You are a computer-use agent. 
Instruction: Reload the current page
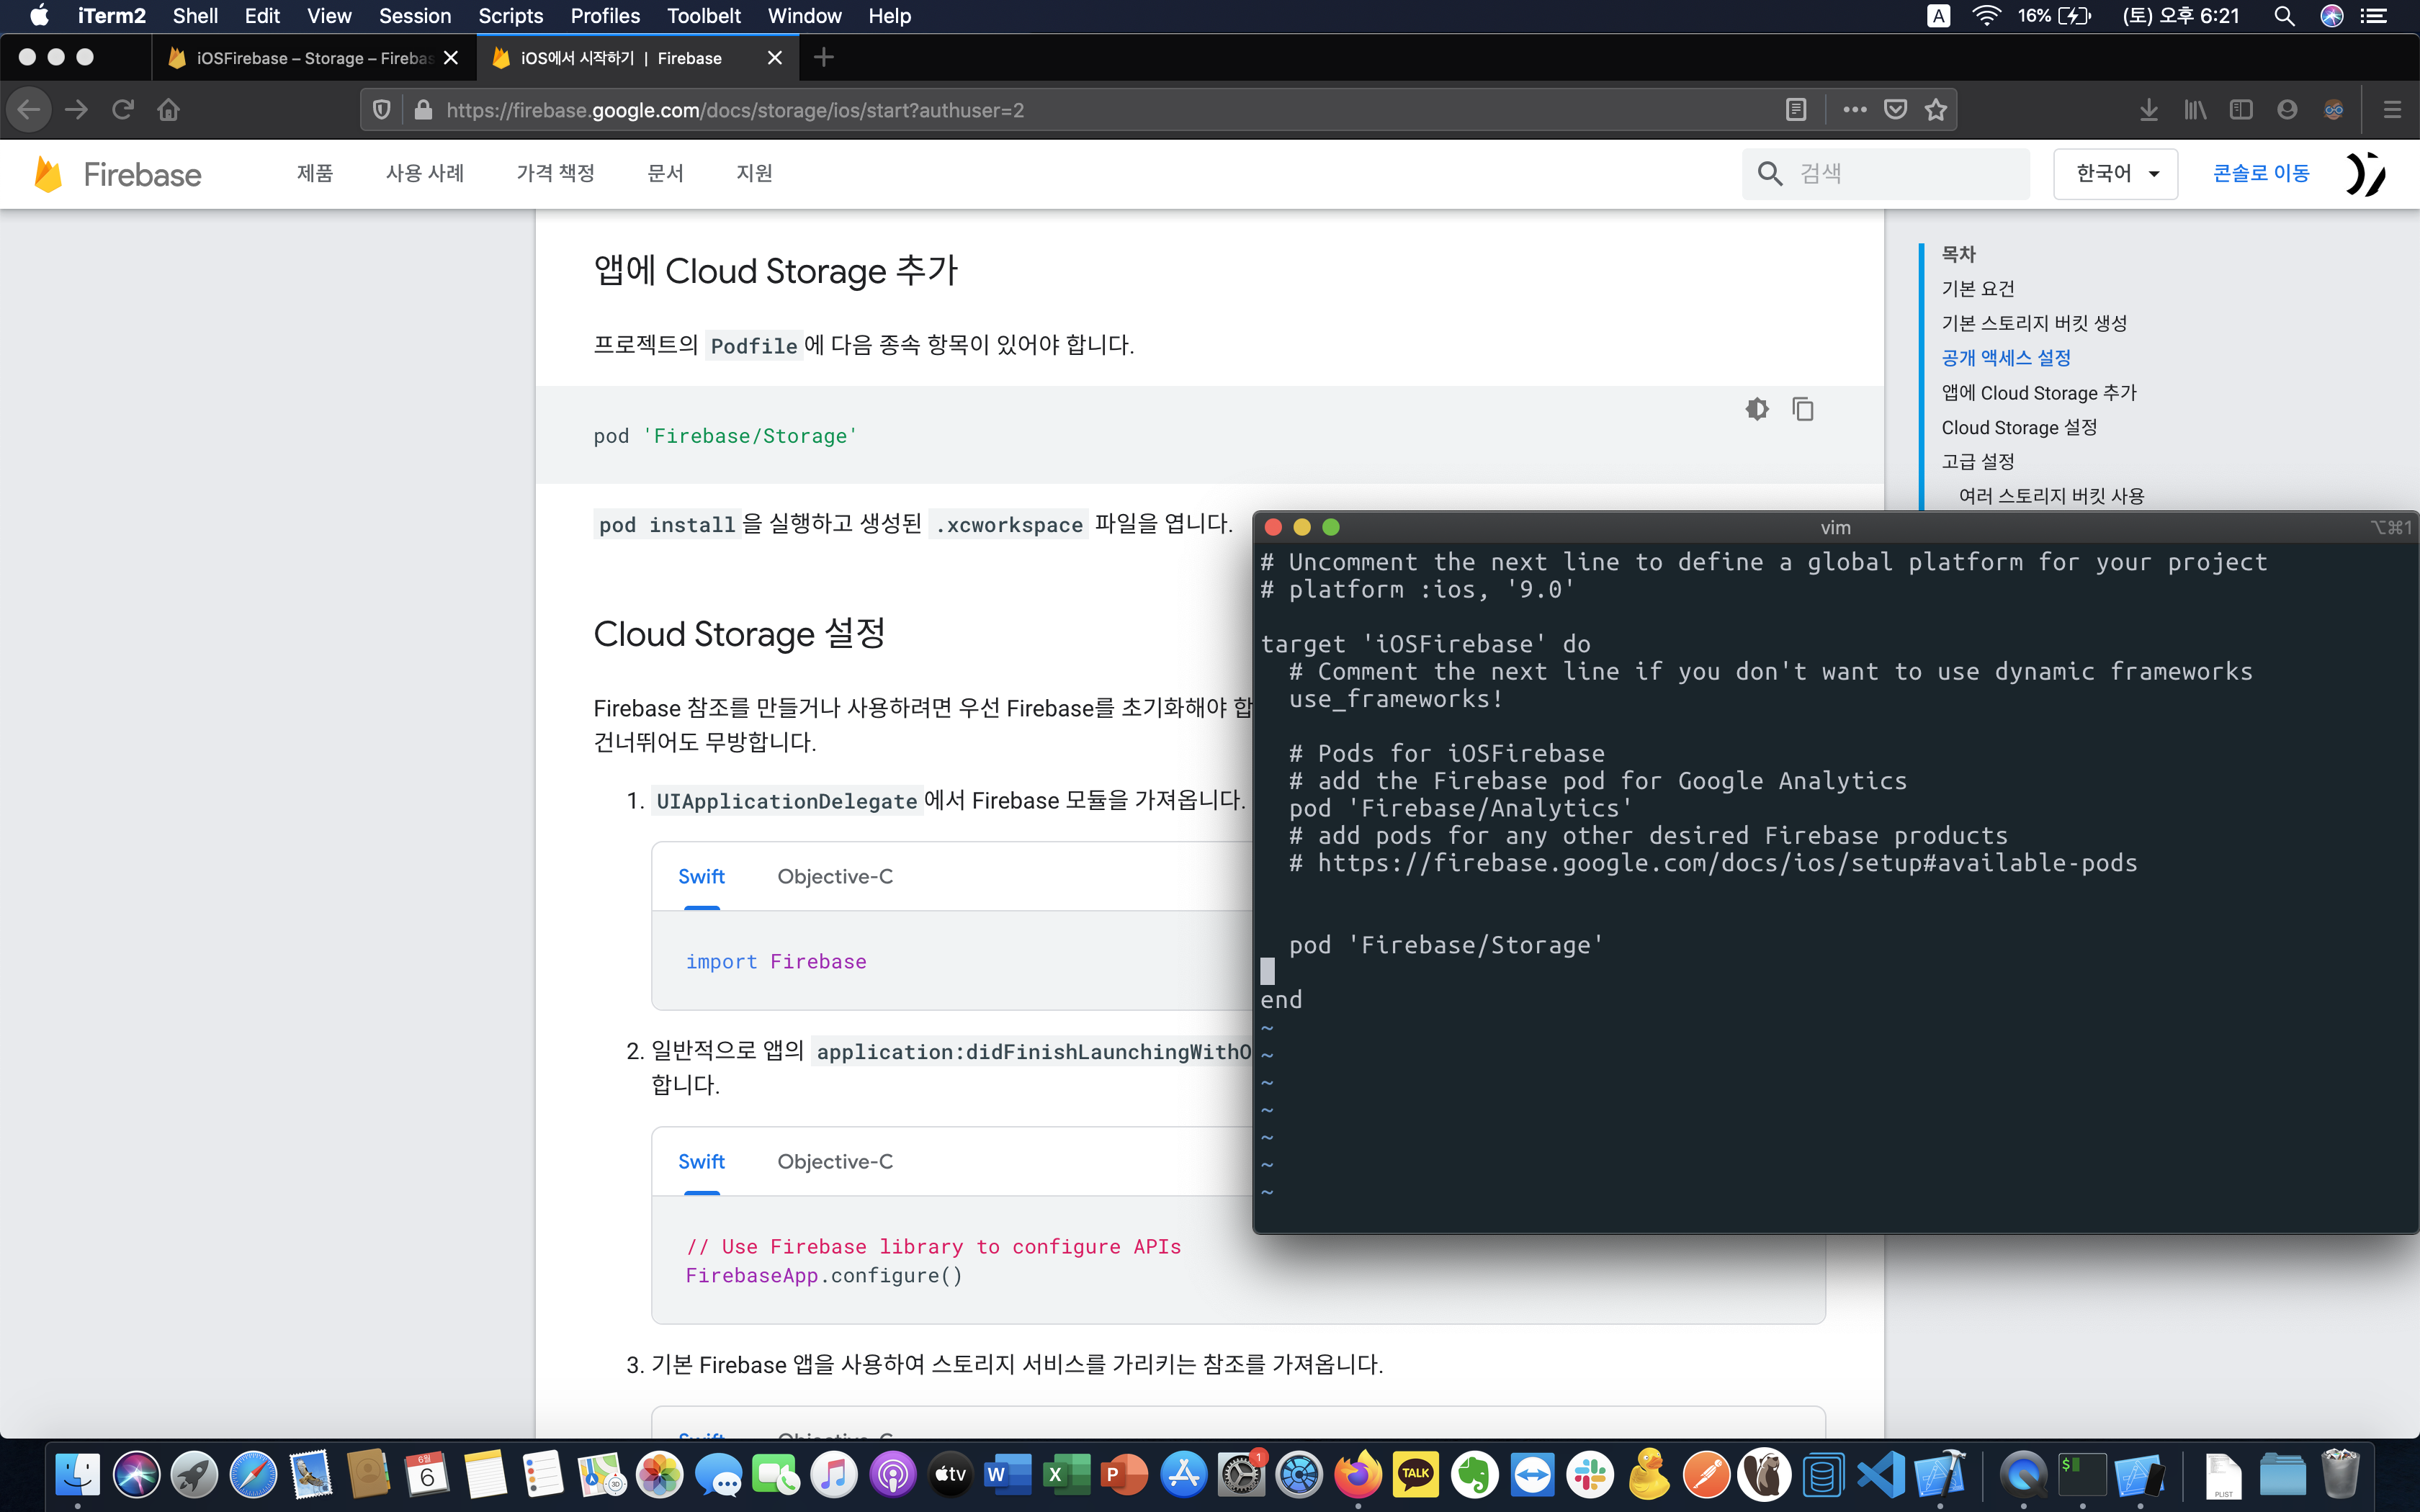pyautogui.click(x=123, y=110)
